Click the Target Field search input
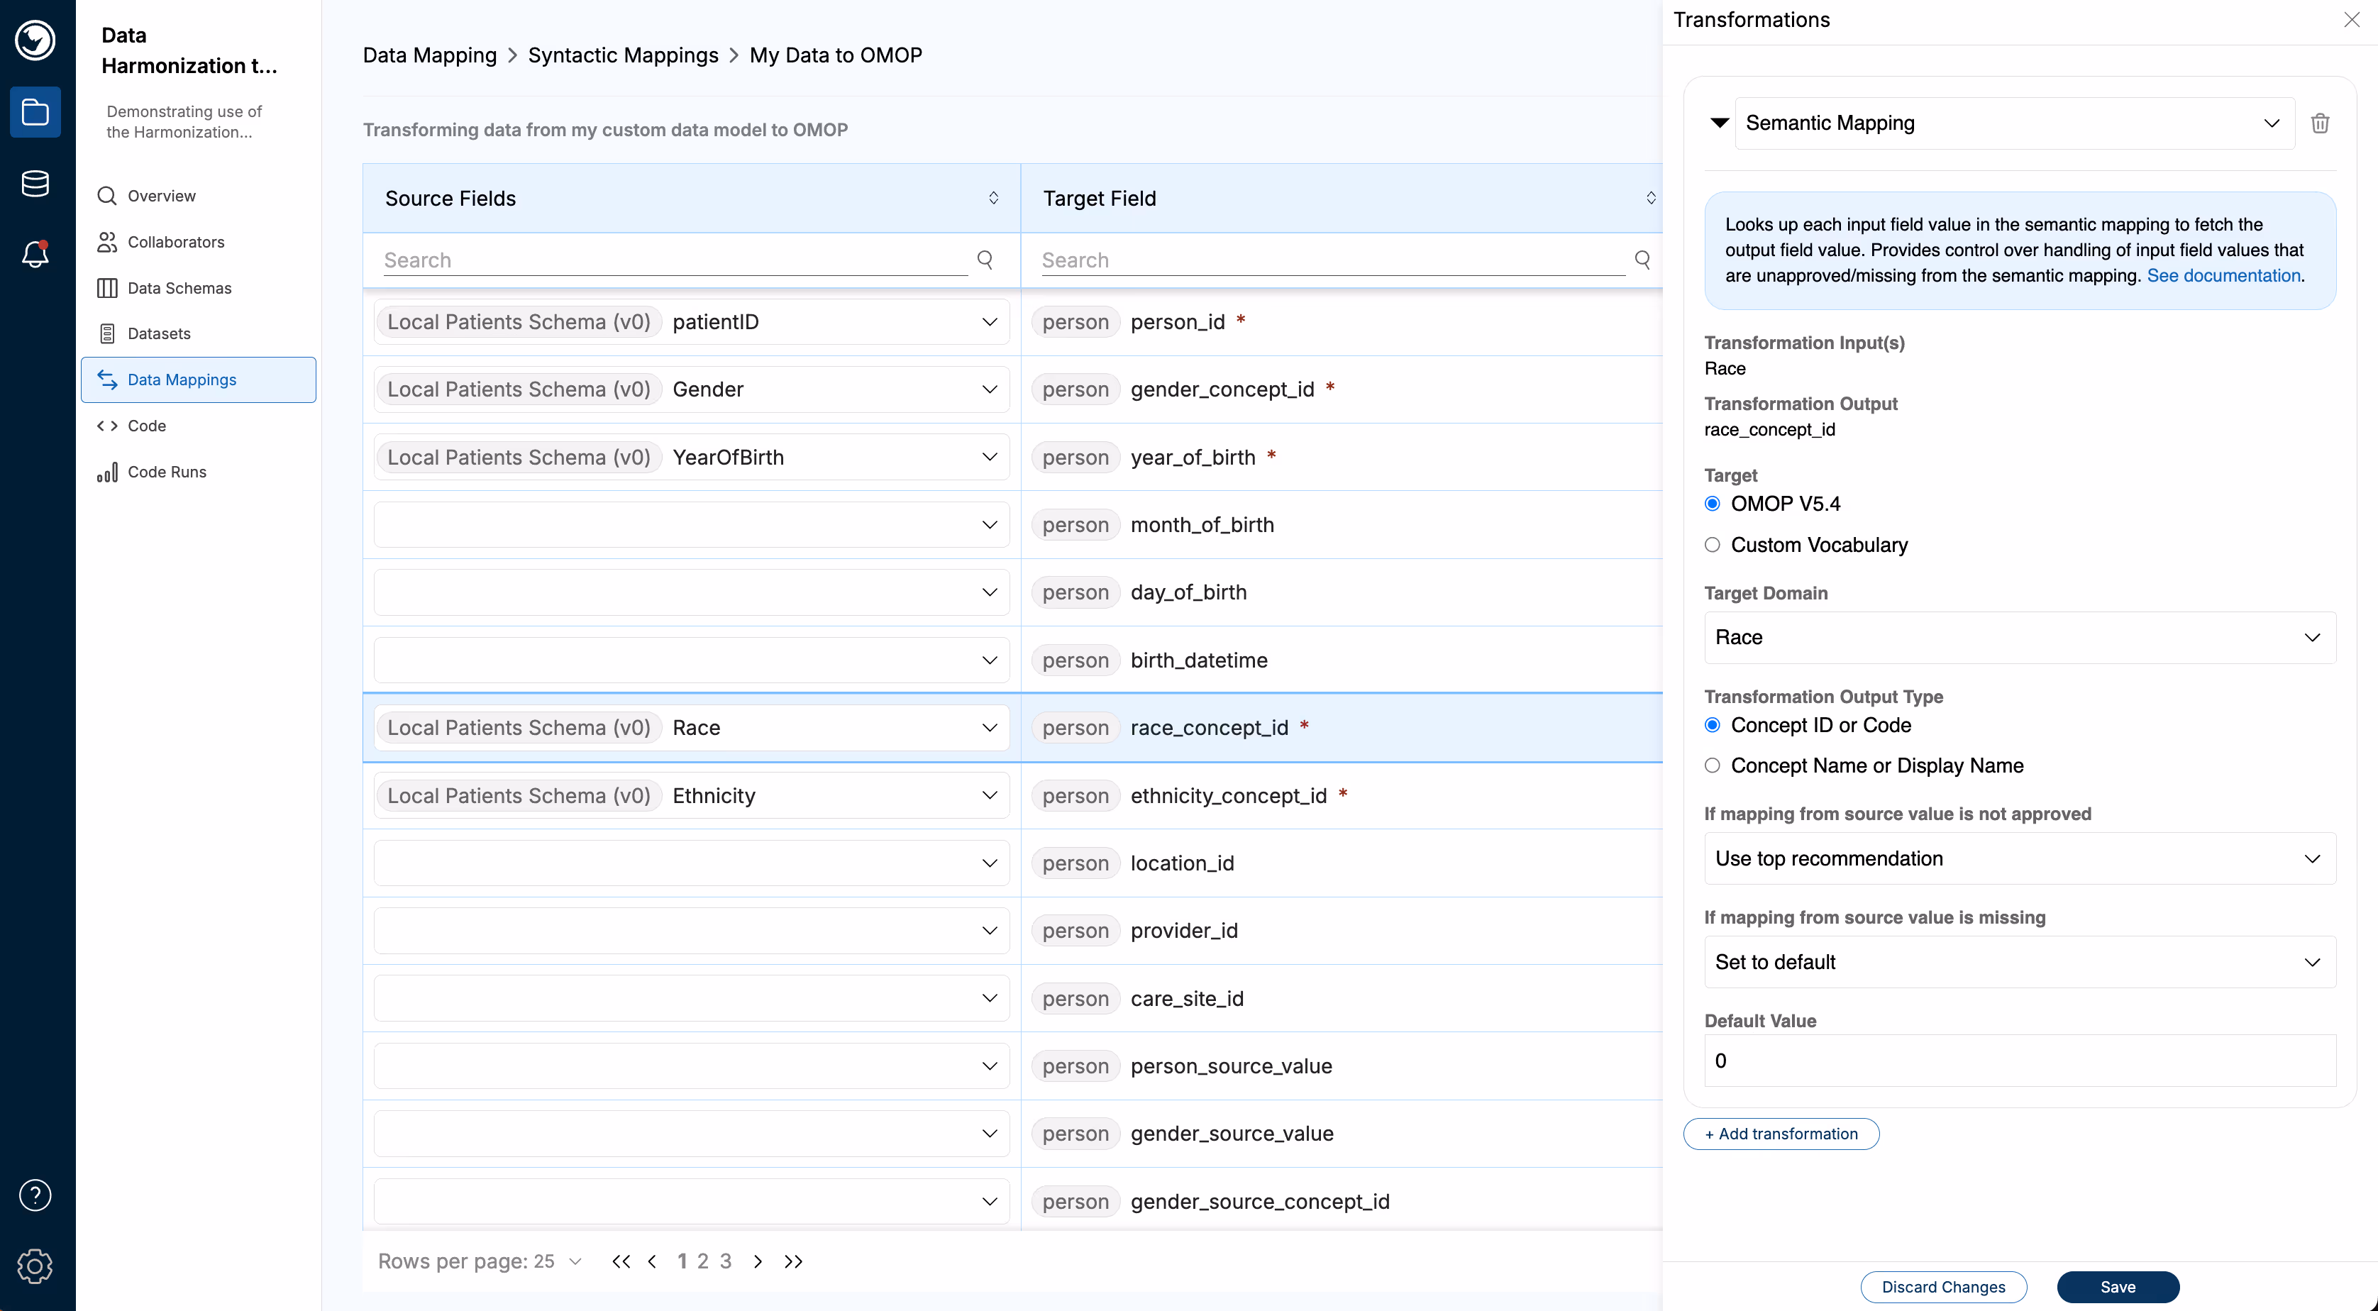The height and width of the screenshot is (1311, 2378). click(1333, 260)
